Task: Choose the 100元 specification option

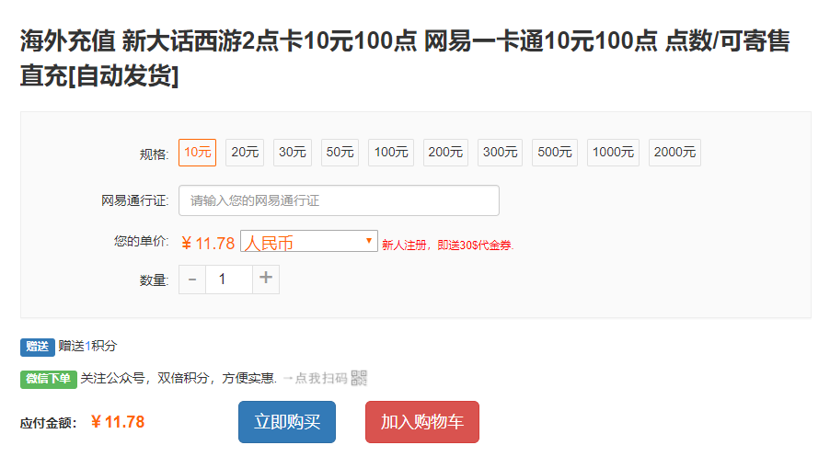Action: coord(391,153)
